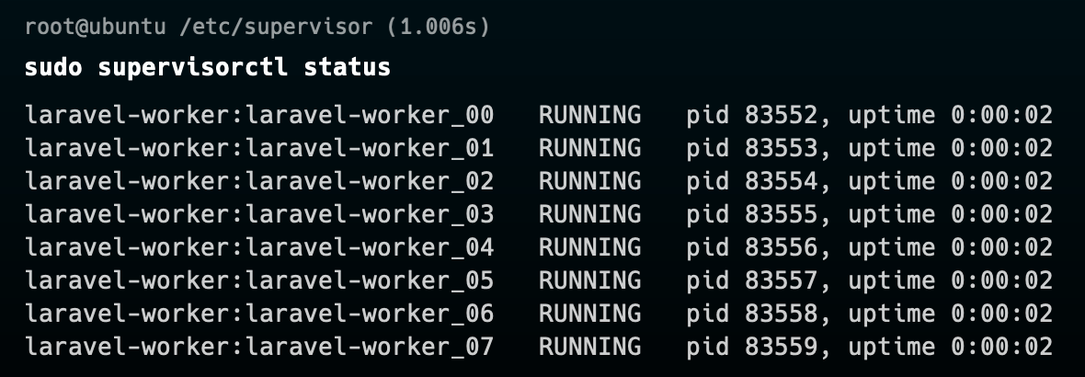Viewport: 1085px width, 377px height.
Task: Click the process name laravel-worker_02
Action: click(x=371, y=181)
